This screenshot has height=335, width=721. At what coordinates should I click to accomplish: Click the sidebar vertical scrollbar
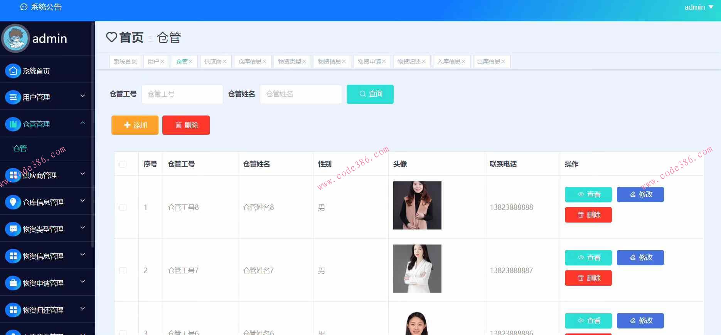click(93, 135)
